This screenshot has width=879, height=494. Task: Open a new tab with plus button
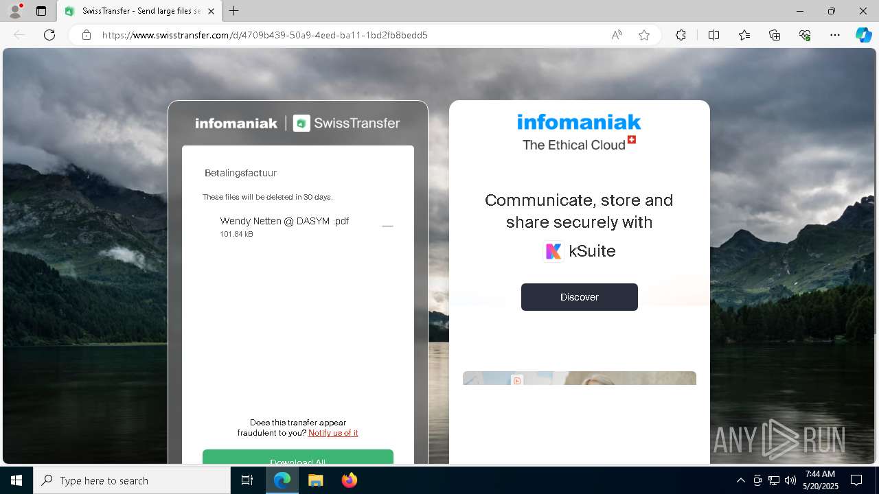point(234,11)
